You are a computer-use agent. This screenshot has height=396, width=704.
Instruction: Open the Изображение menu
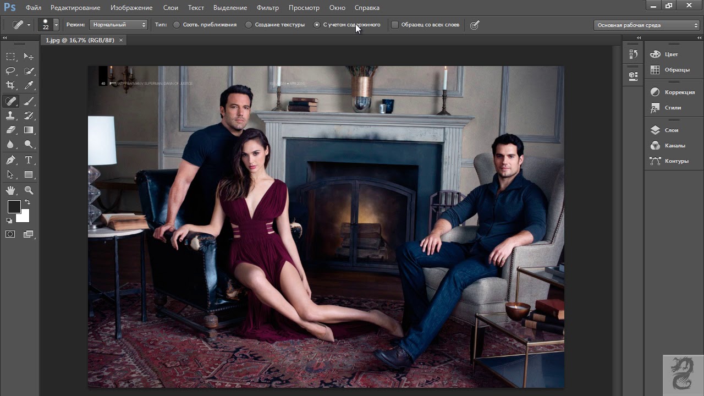click(131, 8)
